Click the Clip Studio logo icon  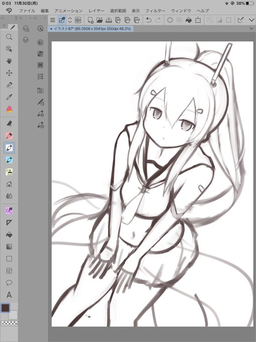click(9, 11)
